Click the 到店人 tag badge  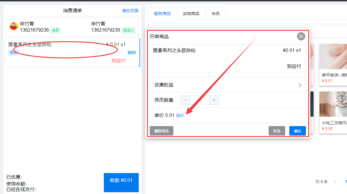point(128,30)
